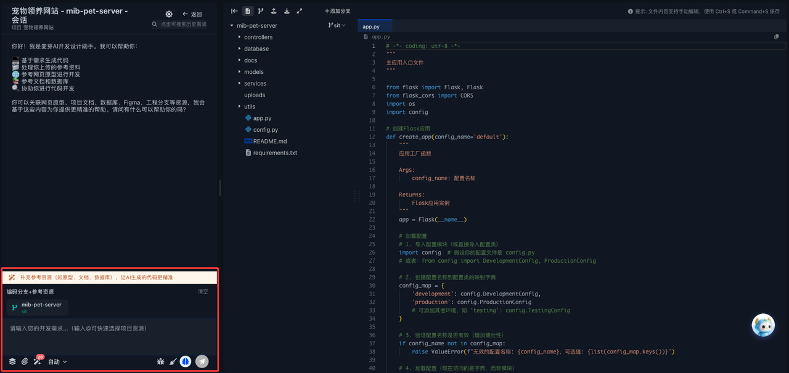This screenshot has height=373, width=789.
Task: Open the magic wand icon with badge
Action: point(38,361)
